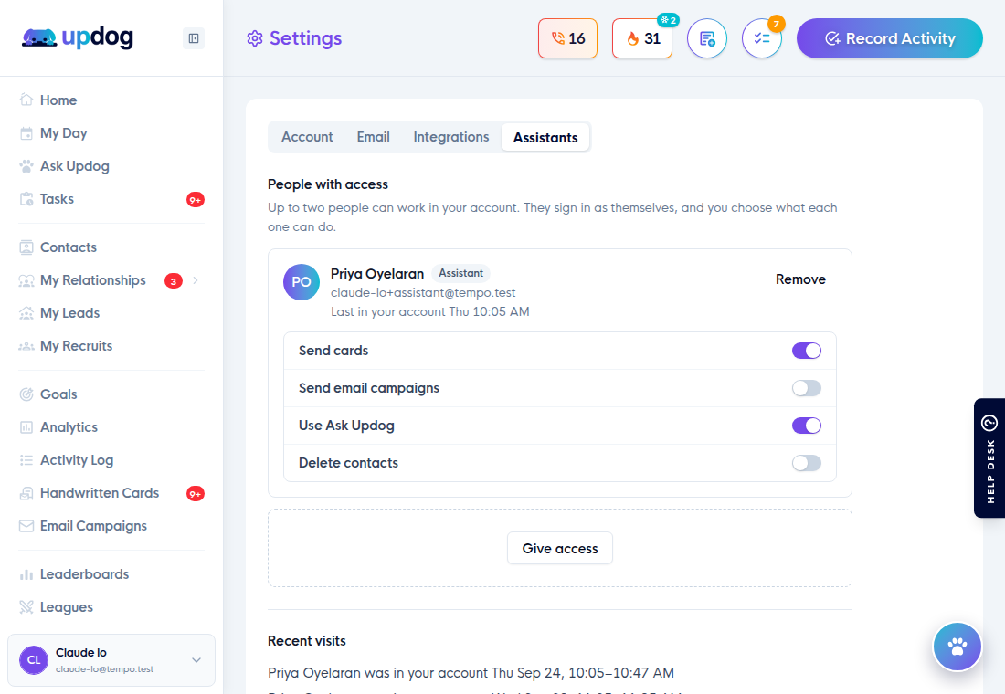Image resolution: width=1005 pixels, height=694 pixels.
Task: Click the Record Activity button
Action: pyautogui.click(x=890, y=38)
